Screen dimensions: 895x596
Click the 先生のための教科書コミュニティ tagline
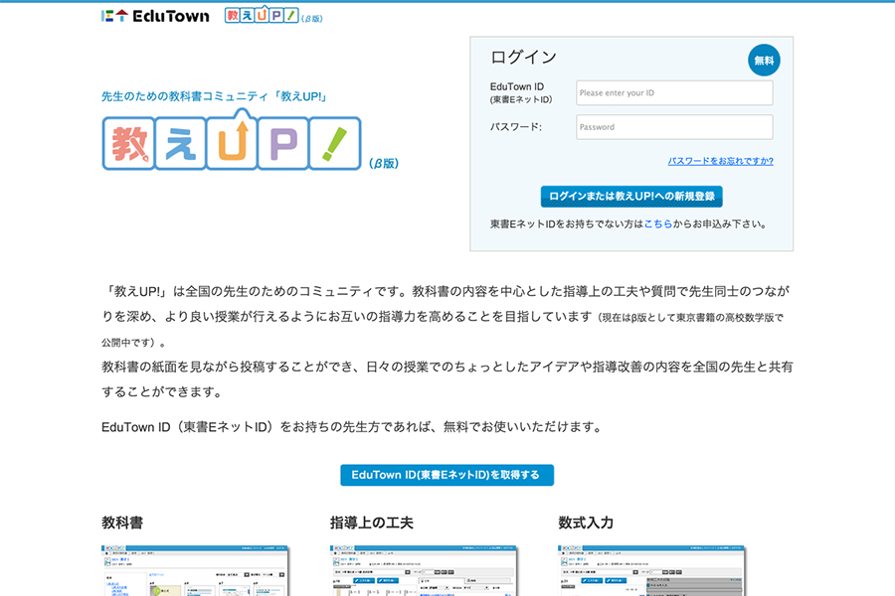point(215,96)
